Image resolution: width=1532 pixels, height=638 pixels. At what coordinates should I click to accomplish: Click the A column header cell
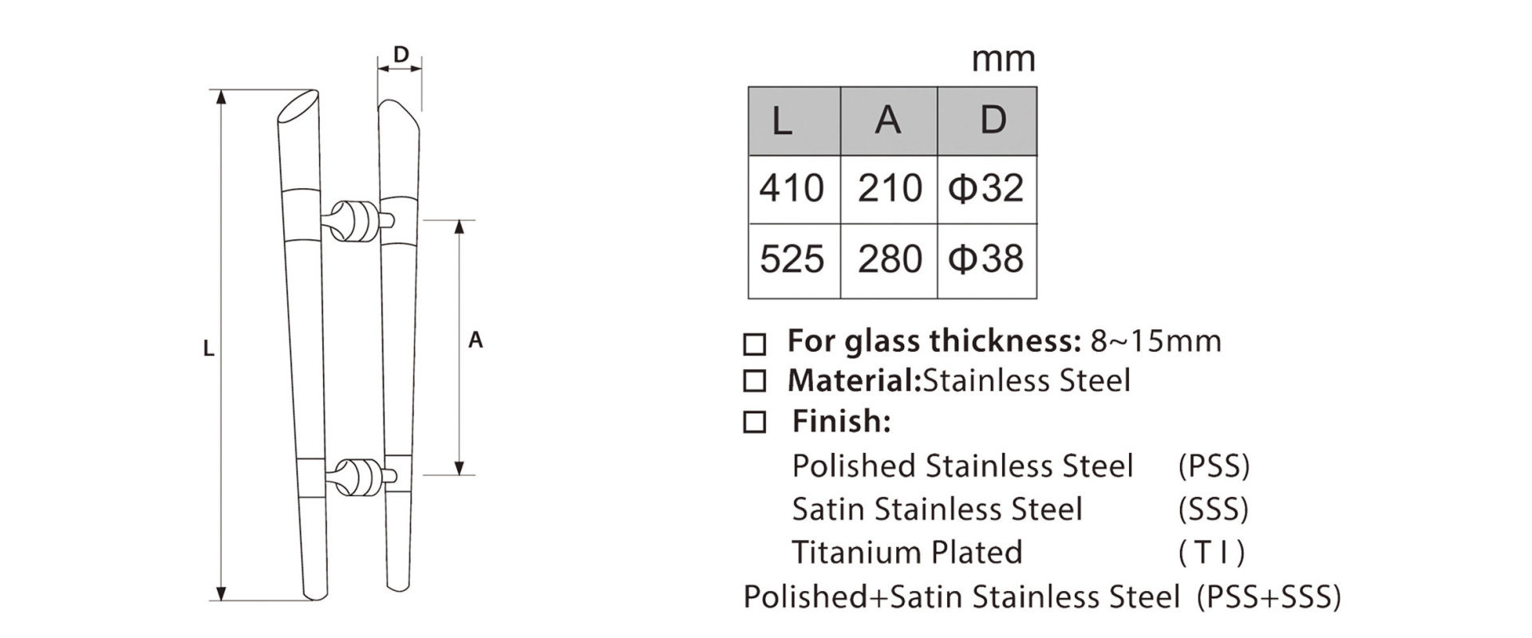coord(889,121)
